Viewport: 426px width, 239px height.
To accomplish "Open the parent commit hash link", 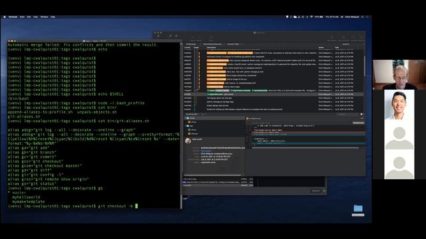I will (206, 151).
